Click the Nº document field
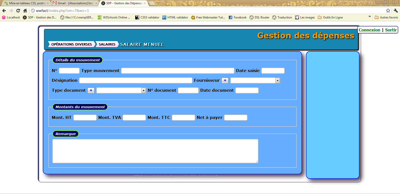Viewport: 400px width, 194px height. (x=188, y=90)
